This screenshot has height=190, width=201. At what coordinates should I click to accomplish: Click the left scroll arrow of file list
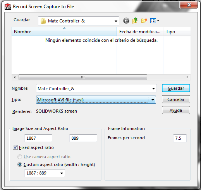pyautogui.click(x=15, y=77)
